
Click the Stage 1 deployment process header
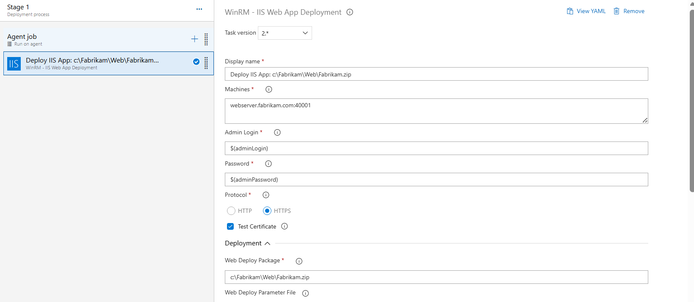(x=107, y=11)
